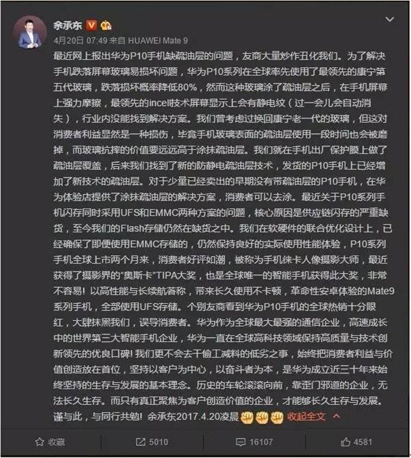Click the third fist emoji in post
The height and width of the screenshot is (458, 411).
point(277,417)
